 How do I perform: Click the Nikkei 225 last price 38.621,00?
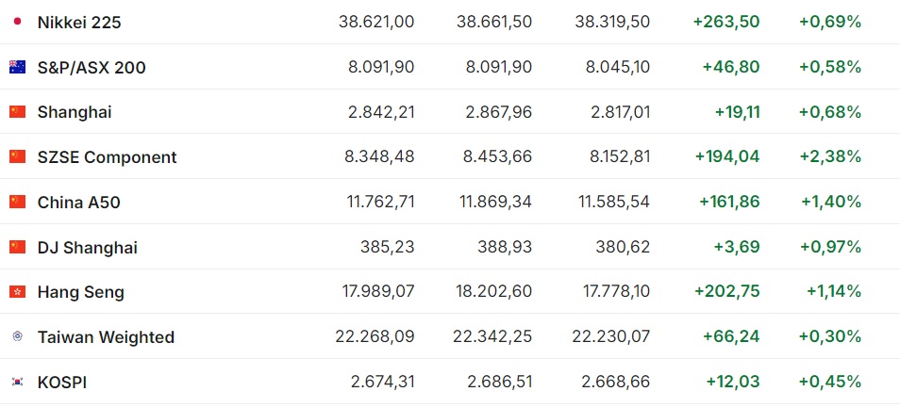(375, 22)
